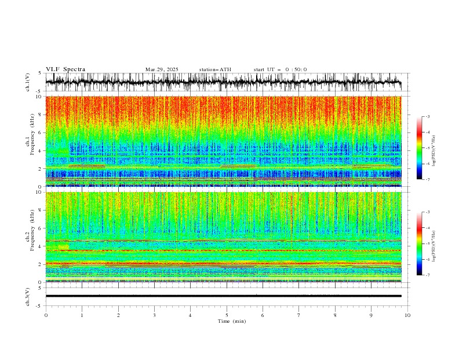Viewport: 459px width, 354px height.
Task: Click the lower colorbar 'log(PSD)(V²/Hz)' label
Action: pyautogui.click(x=434, y=246)
